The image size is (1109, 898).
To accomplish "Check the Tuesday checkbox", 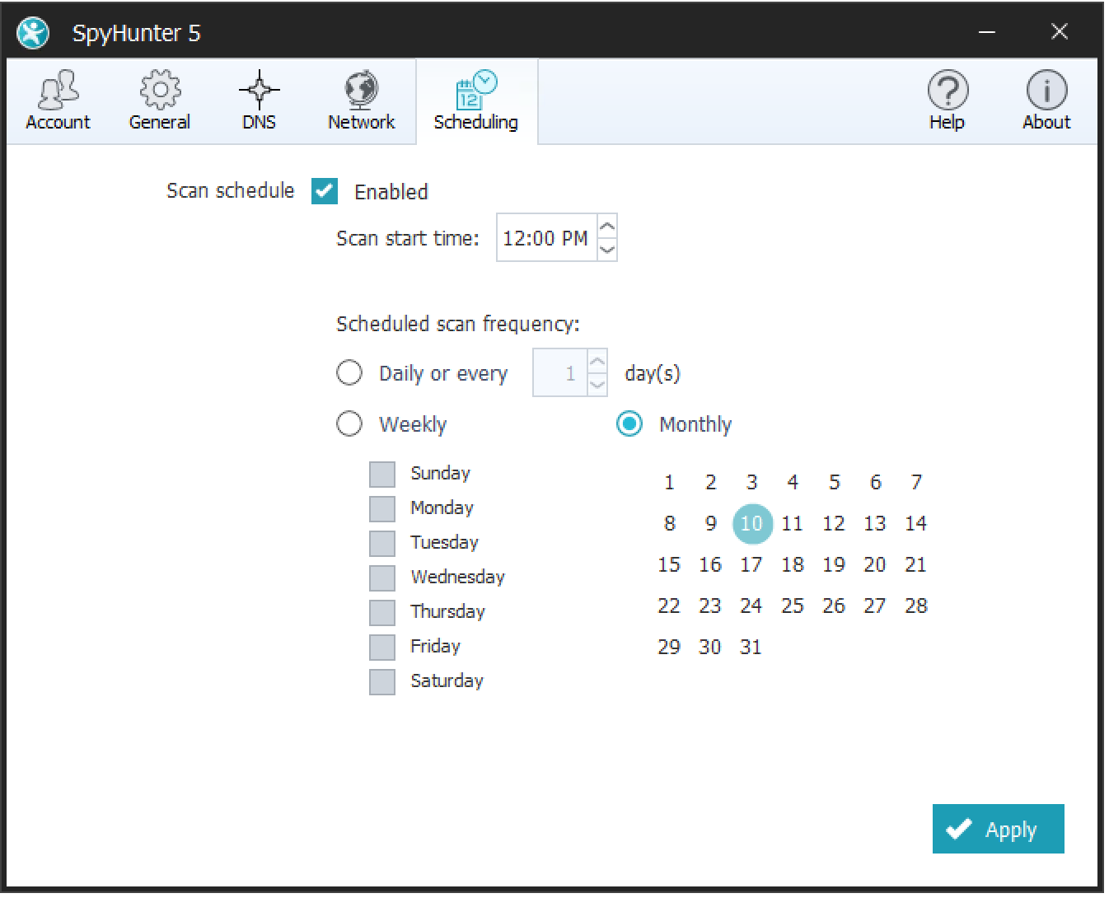I will 382,544.
